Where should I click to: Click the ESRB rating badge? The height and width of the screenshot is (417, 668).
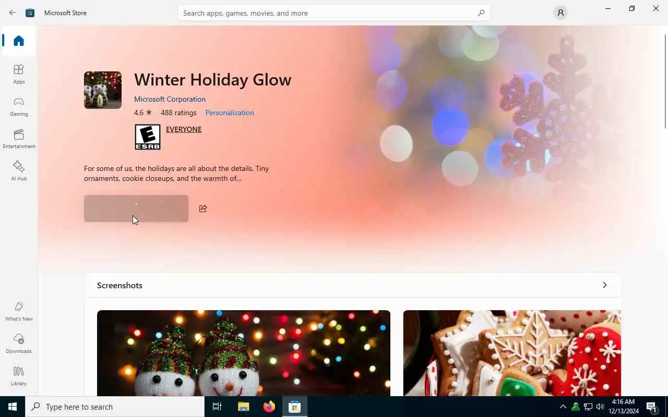point(148,137)
